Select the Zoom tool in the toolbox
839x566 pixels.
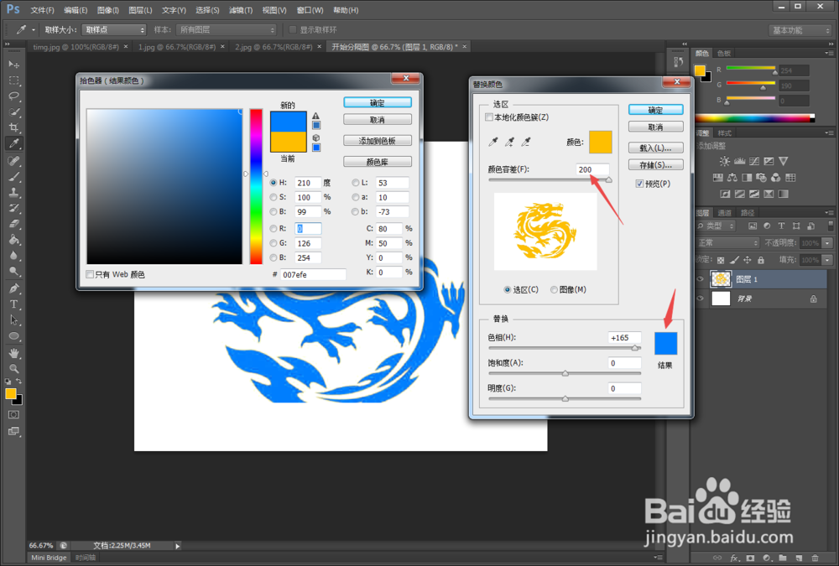click(x=14, y=369)
